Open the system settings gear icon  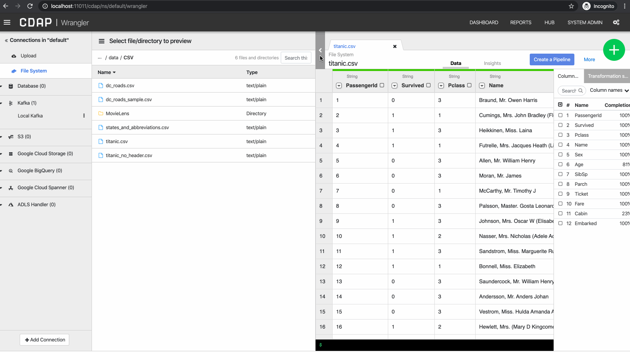pos(616,22)
